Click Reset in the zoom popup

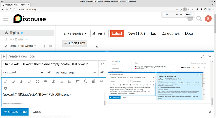188,14
